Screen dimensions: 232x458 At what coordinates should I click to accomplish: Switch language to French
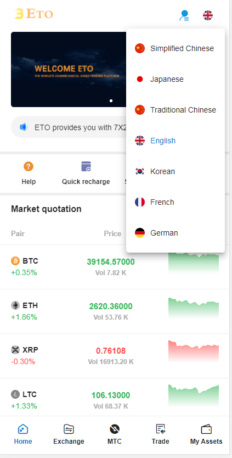tap(176, 202)
